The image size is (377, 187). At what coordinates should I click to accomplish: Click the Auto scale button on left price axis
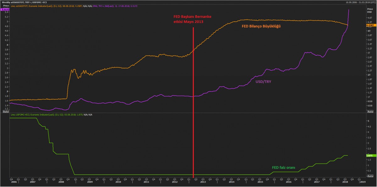(6, 112)
